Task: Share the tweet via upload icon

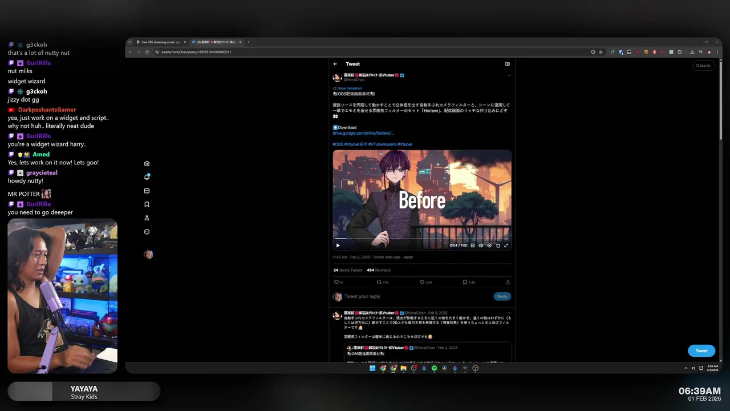Action: coord(508,282)
